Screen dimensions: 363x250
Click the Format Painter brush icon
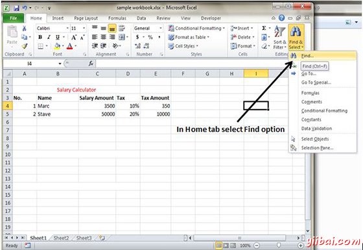(25, 46)
